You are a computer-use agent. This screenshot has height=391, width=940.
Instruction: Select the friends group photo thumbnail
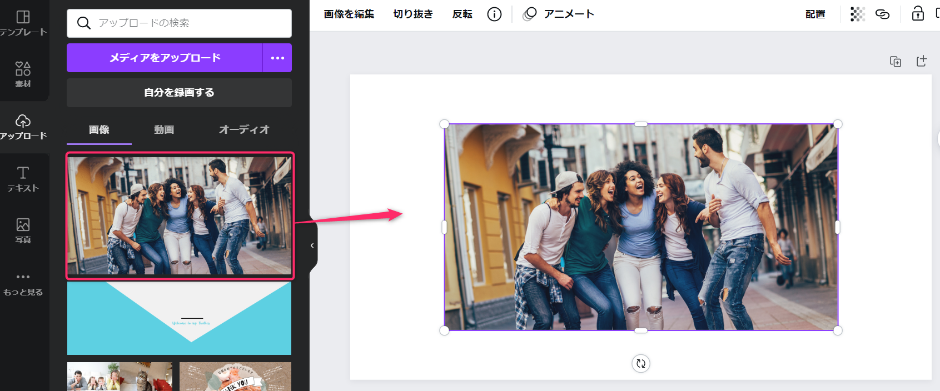click(x=180, y=215)
